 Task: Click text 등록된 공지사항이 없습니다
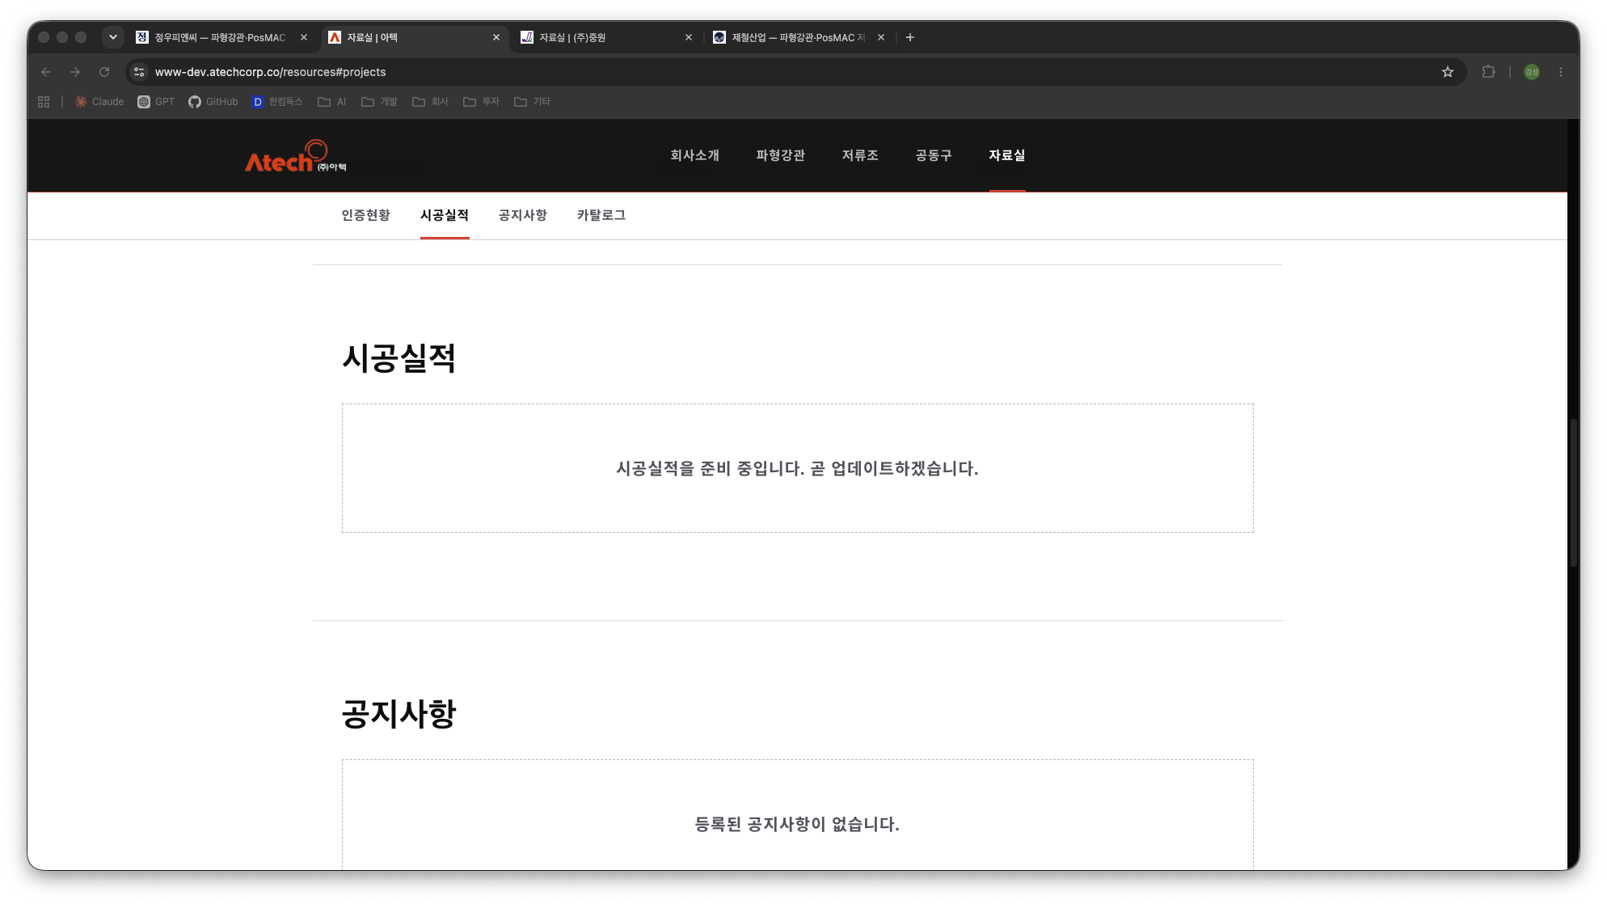(797, 824)
